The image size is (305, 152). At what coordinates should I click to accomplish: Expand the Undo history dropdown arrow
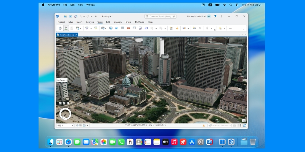point(84,16)
